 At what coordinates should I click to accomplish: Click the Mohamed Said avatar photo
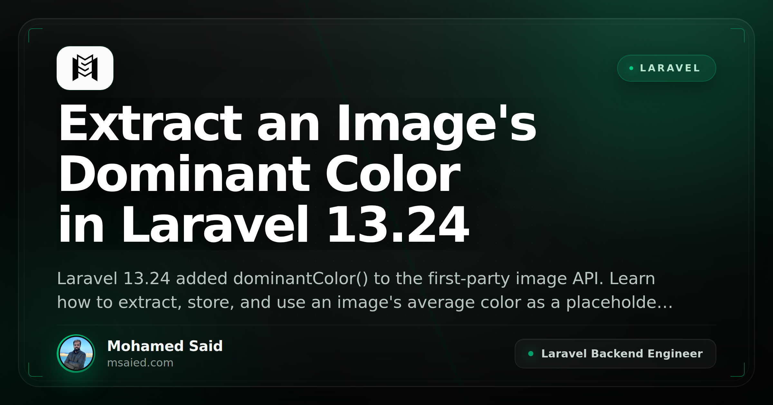[76, 354]
